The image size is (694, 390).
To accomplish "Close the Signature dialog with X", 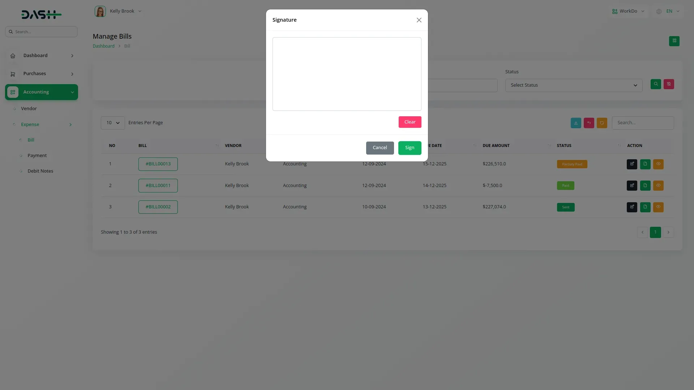I will [419, 20].
